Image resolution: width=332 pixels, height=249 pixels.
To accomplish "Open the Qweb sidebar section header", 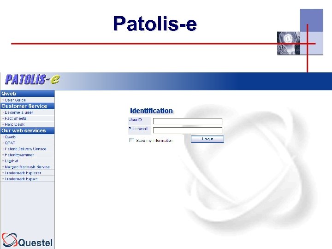I will coord(27,94).
